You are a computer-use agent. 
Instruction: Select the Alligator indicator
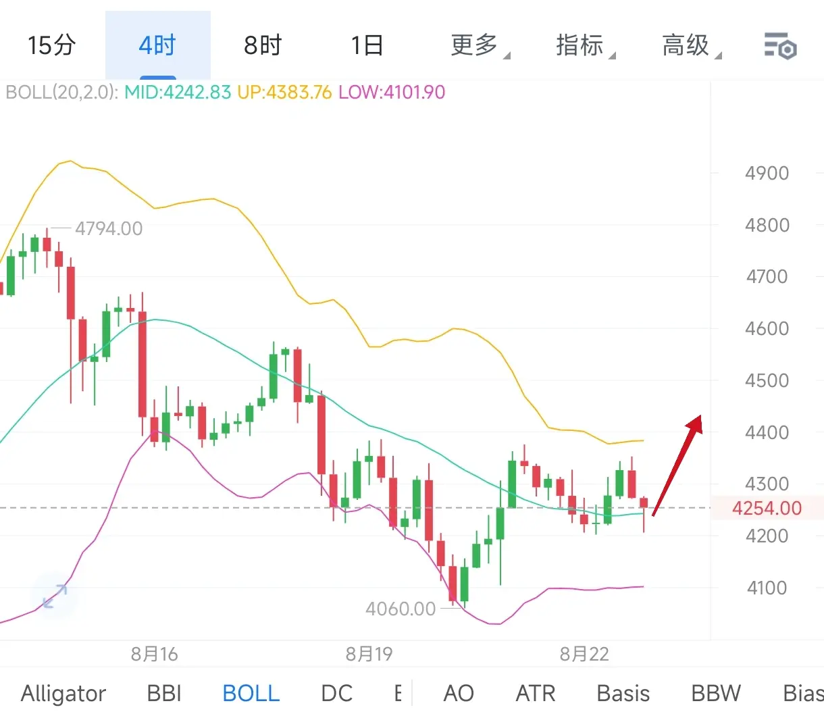[x=63, y=693]
